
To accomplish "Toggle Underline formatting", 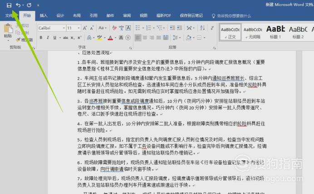I will coord(54,38).
